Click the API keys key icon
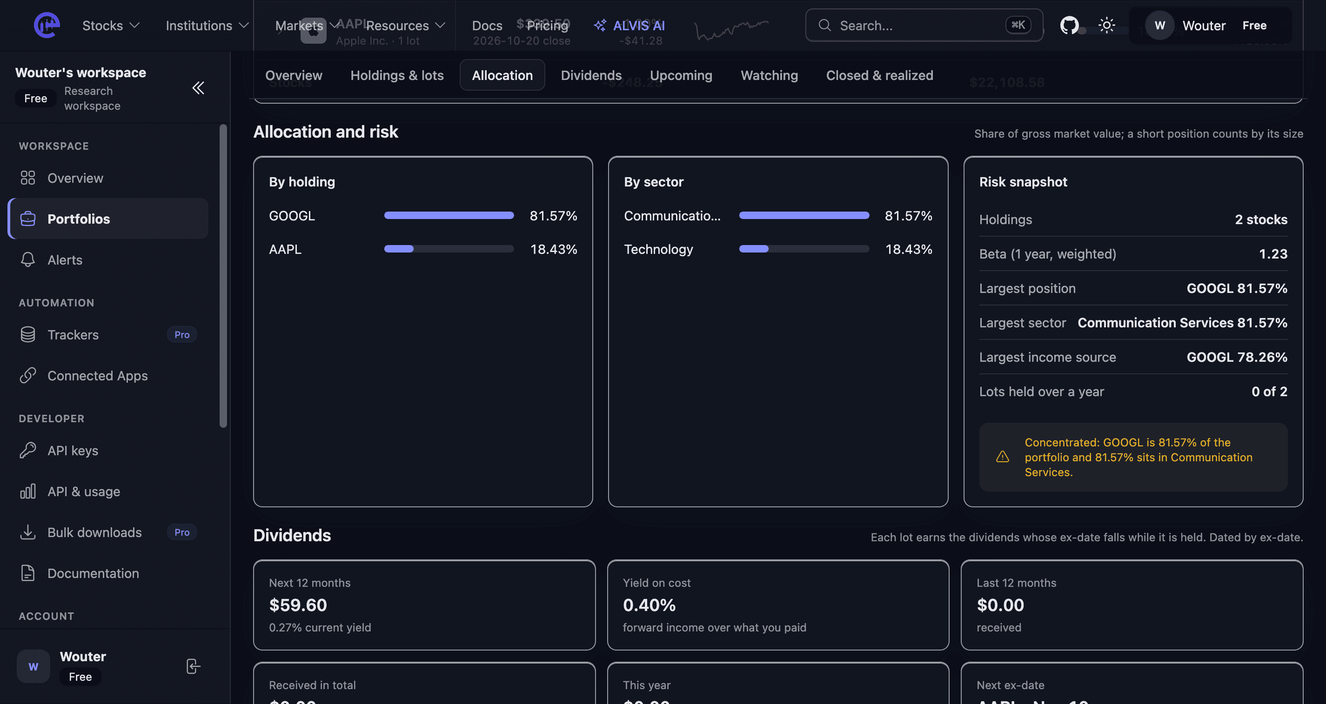The width and height of the screenshot is (1326, 704). (28, 450)
